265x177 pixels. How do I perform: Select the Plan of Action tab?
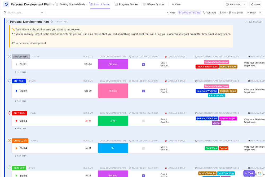(100, 4)
